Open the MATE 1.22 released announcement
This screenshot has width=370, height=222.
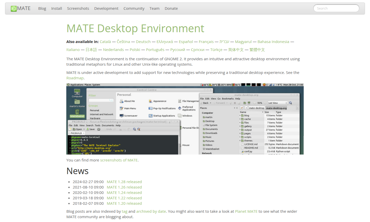point(124,198)
